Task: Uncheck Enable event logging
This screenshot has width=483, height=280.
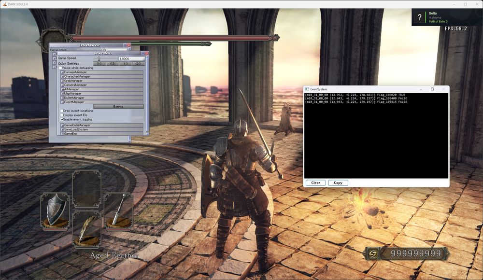Action: (x=62, y=119)
